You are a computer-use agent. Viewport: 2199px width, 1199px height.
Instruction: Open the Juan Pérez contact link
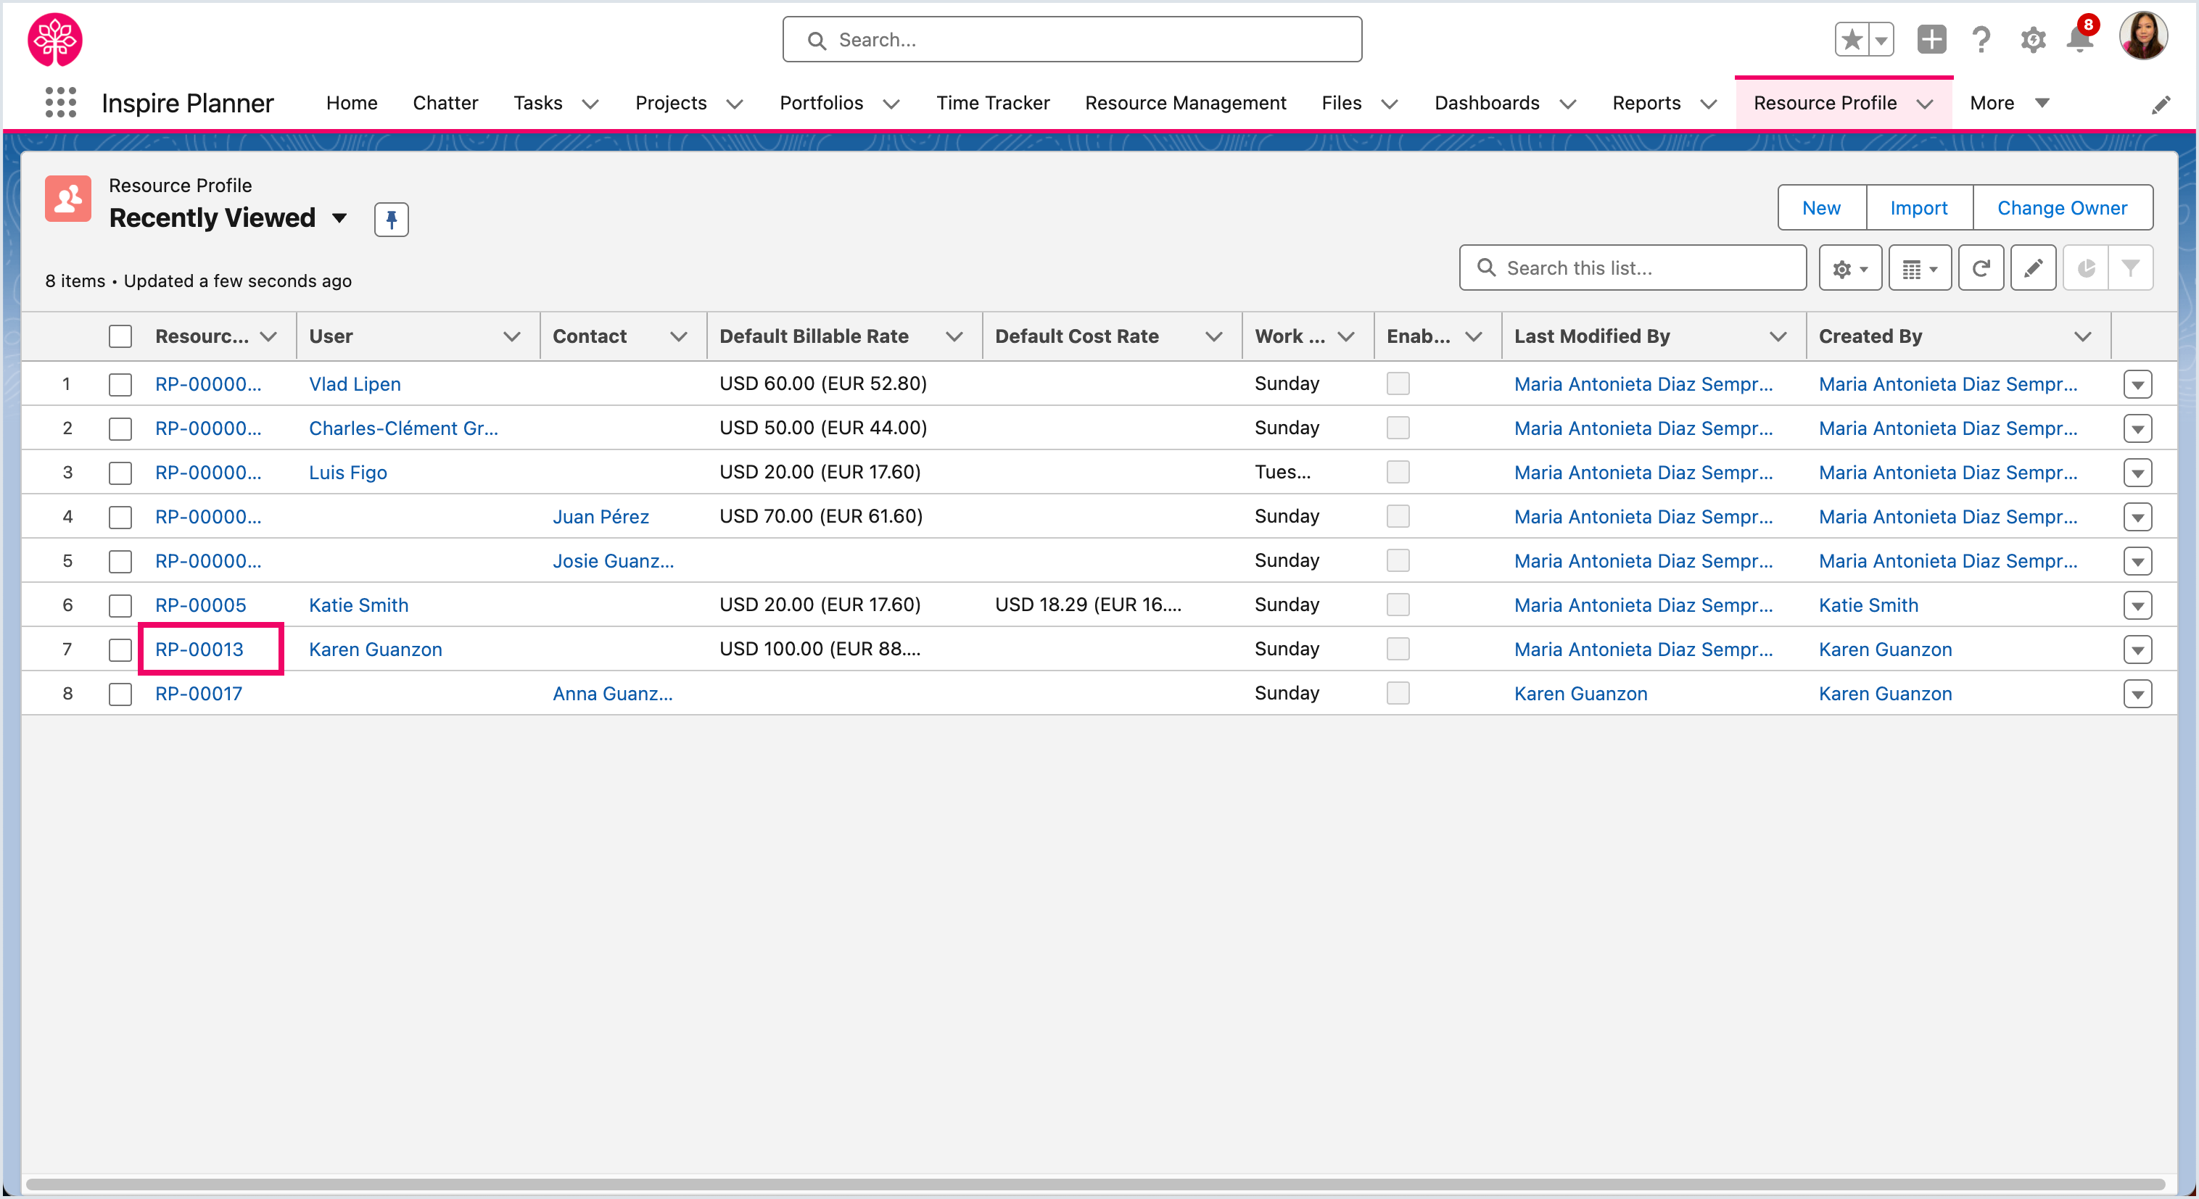(x=600, y=517)
